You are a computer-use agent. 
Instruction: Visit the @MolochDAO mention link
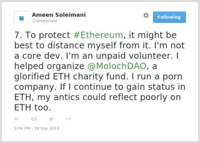point(117,66)
